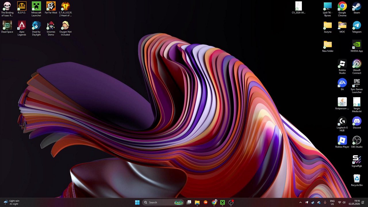Select the Steam desktop shortcut
This screenshot has width=368, height=207.
[357, 8]
